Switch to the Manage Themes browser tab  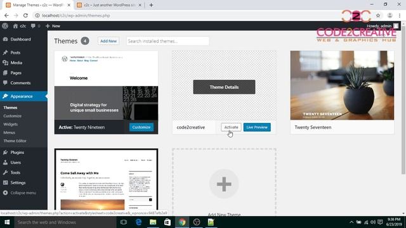[x=38, y=5]
